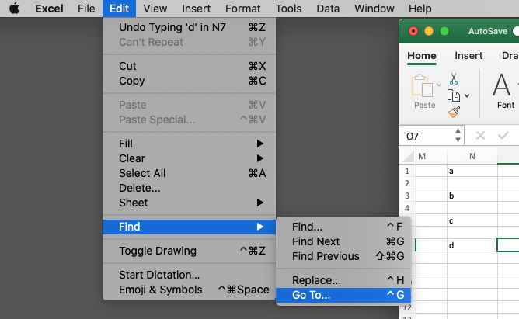The image size is (519, 319).
Task: Expand the Name Box stepper arrows
Action: (x=458, y=136)
